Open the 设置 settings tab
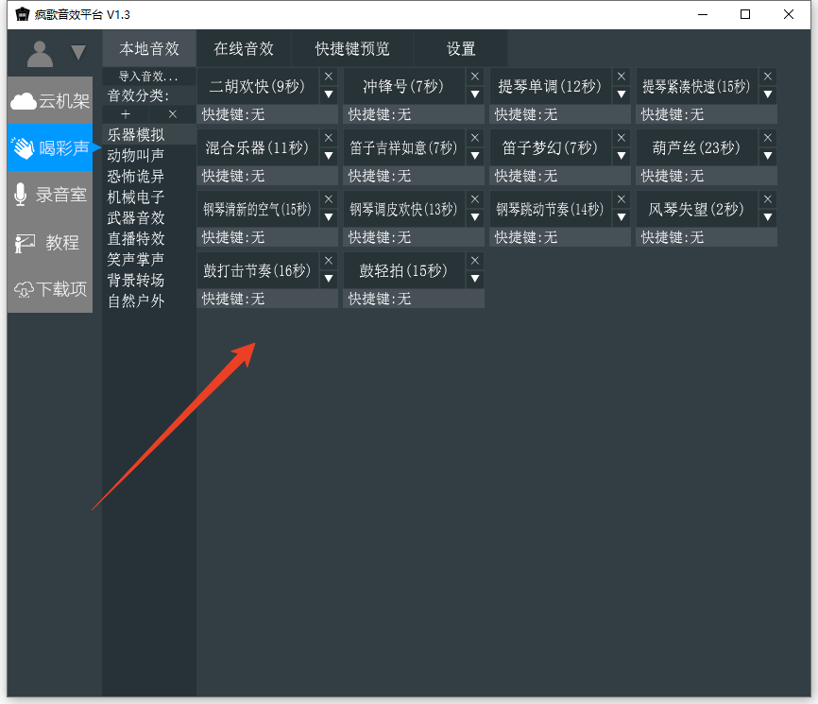 [x=460, y=47]
